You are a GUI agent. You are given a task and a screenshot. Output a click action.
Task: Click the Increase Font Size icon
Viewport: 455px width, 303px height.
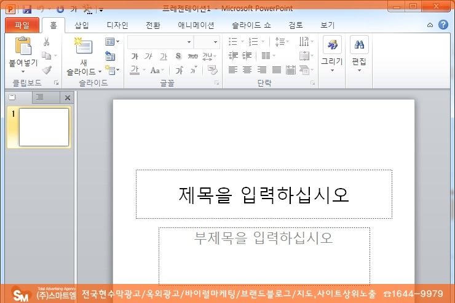180,70
